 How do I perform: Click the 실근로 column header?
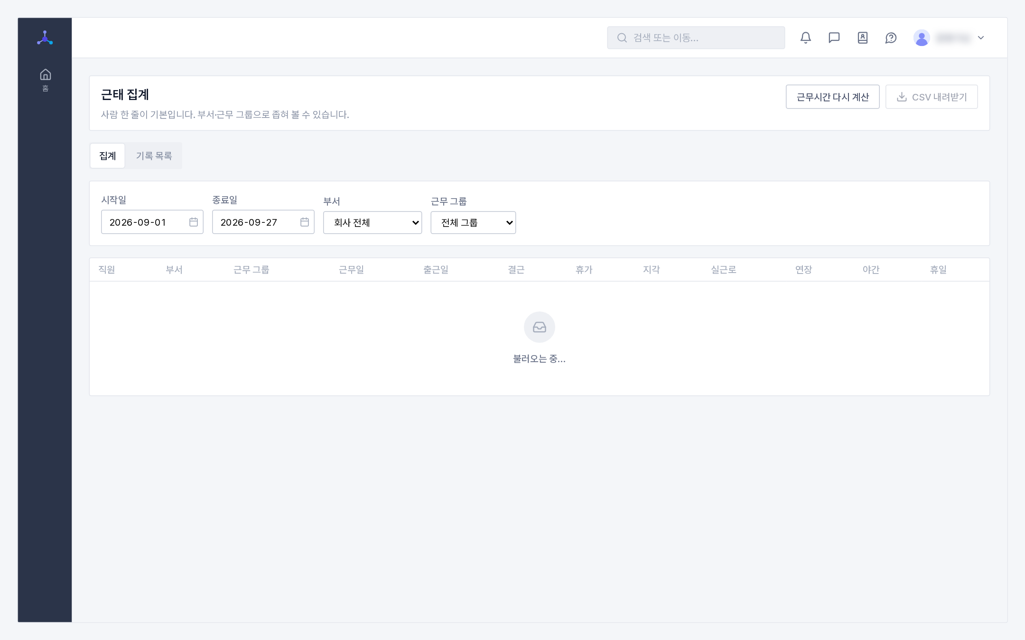point(724,269)
